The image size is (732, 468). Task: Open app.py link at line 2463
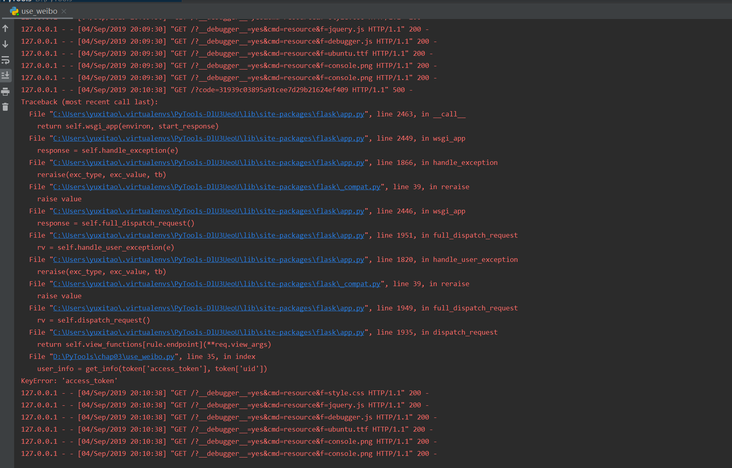click(x=208, y=114)
